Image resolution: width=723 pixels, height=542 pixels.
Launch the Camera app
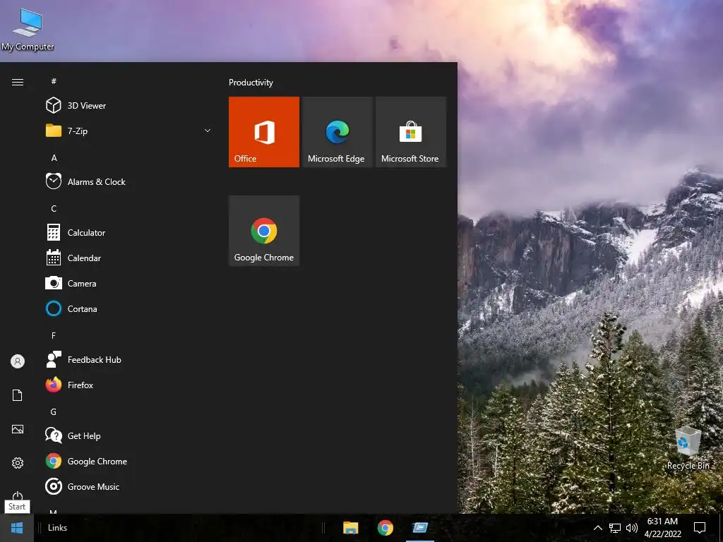tap(127, 284)
